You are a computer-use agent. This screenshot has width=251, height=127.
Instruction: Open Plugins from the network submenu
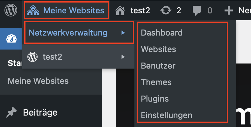click(x=155, y=99)
